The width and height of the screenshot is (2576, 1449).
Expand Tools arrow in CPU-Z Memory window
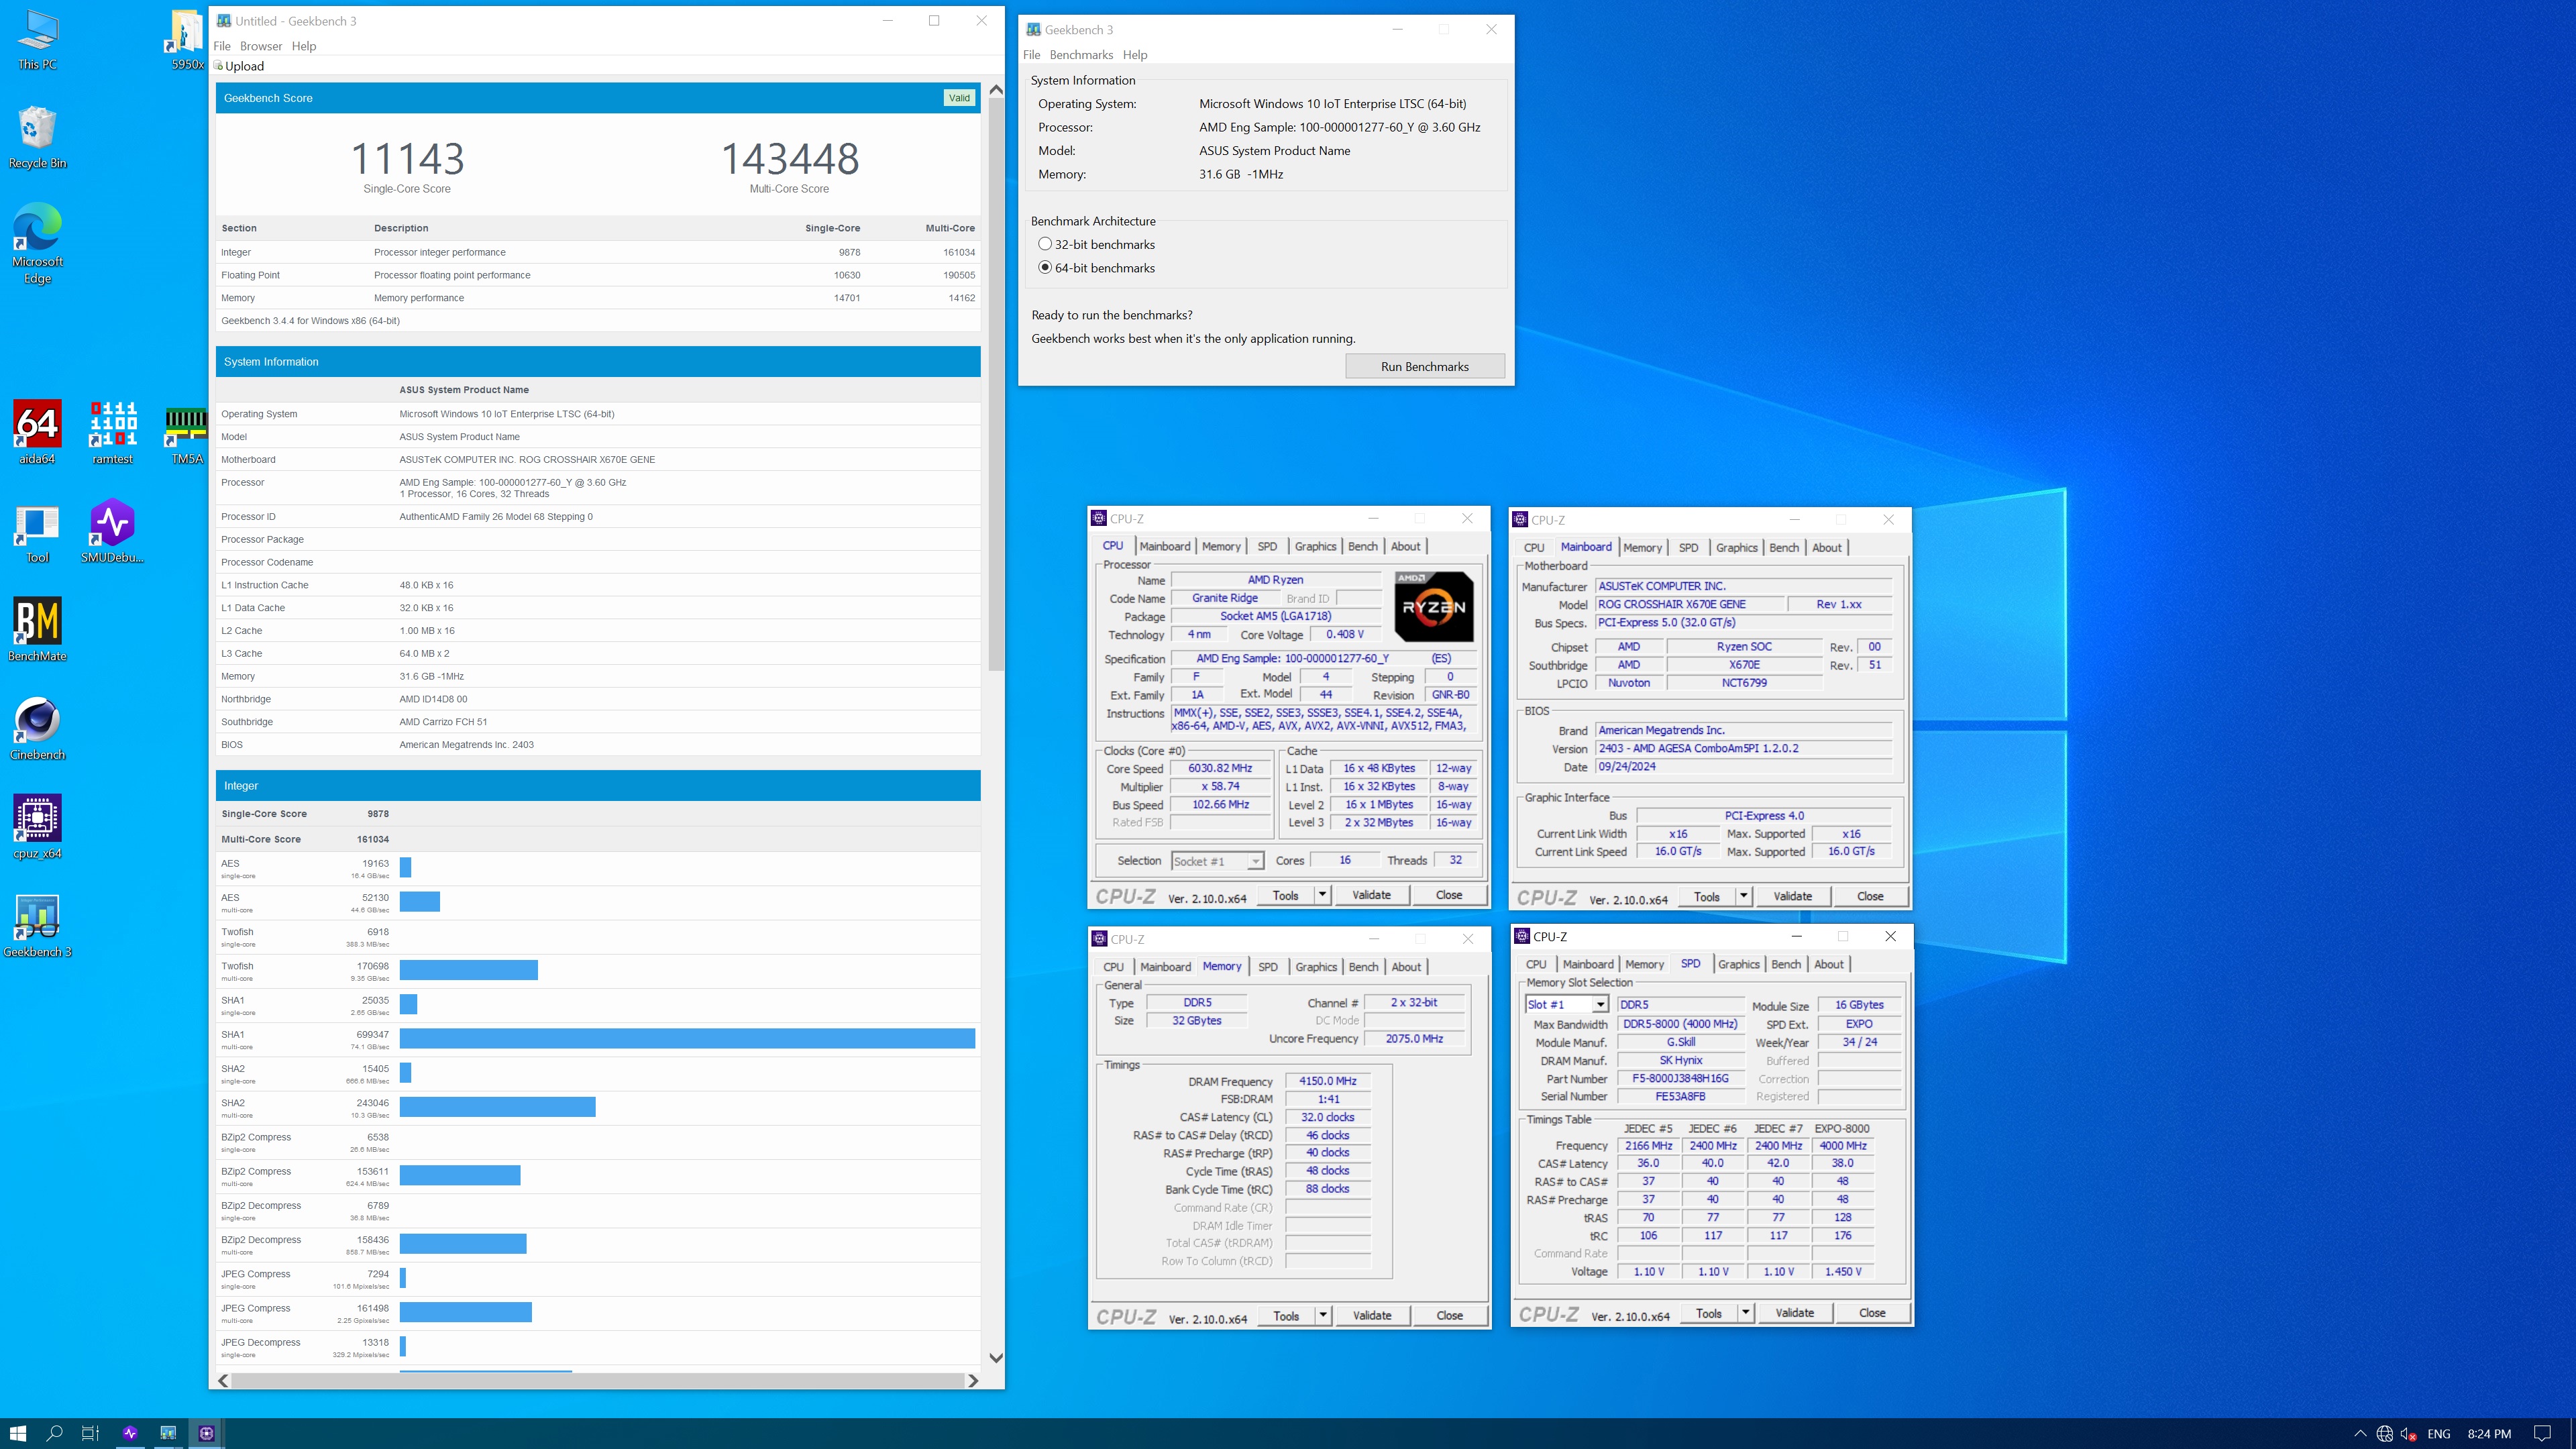pos(1323,1315)
